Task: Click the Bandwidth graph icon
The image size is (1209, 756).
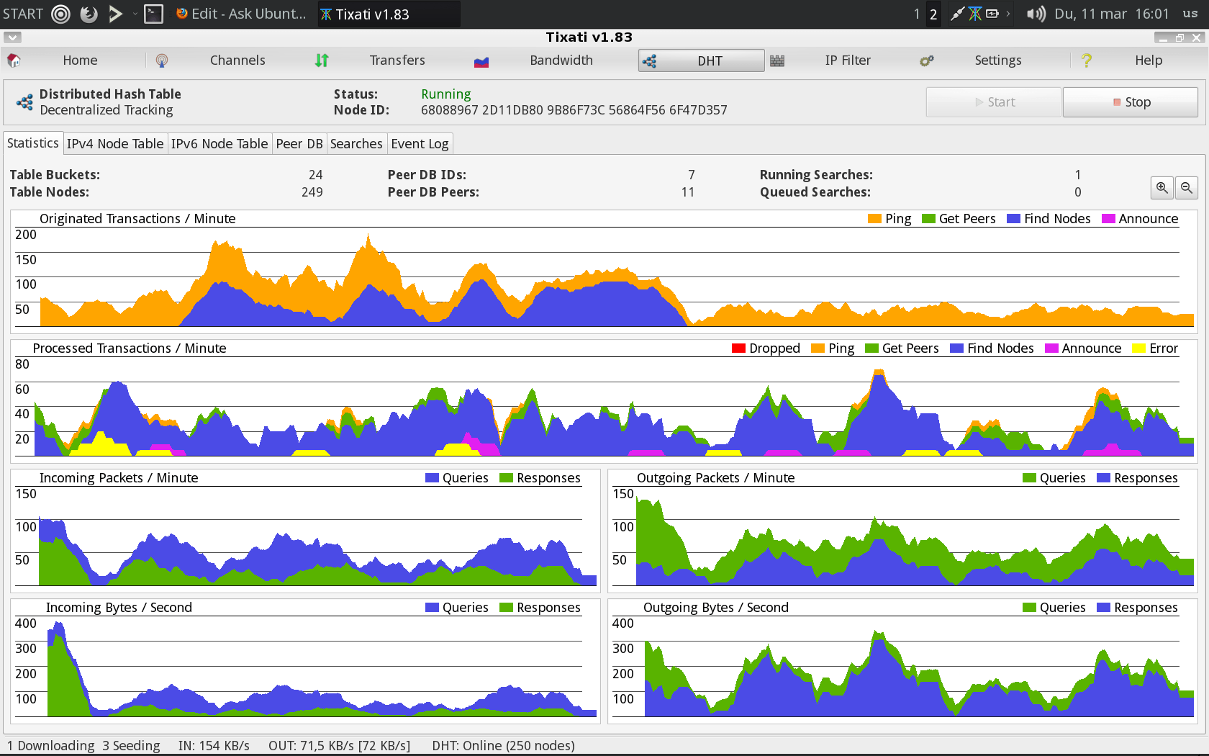Action: point(481,61)
